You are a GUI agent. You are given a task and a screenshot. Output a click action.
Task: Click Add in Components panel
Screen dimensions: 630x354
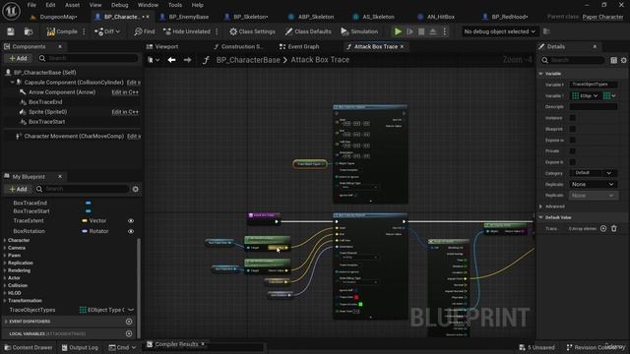click(18, 58)
